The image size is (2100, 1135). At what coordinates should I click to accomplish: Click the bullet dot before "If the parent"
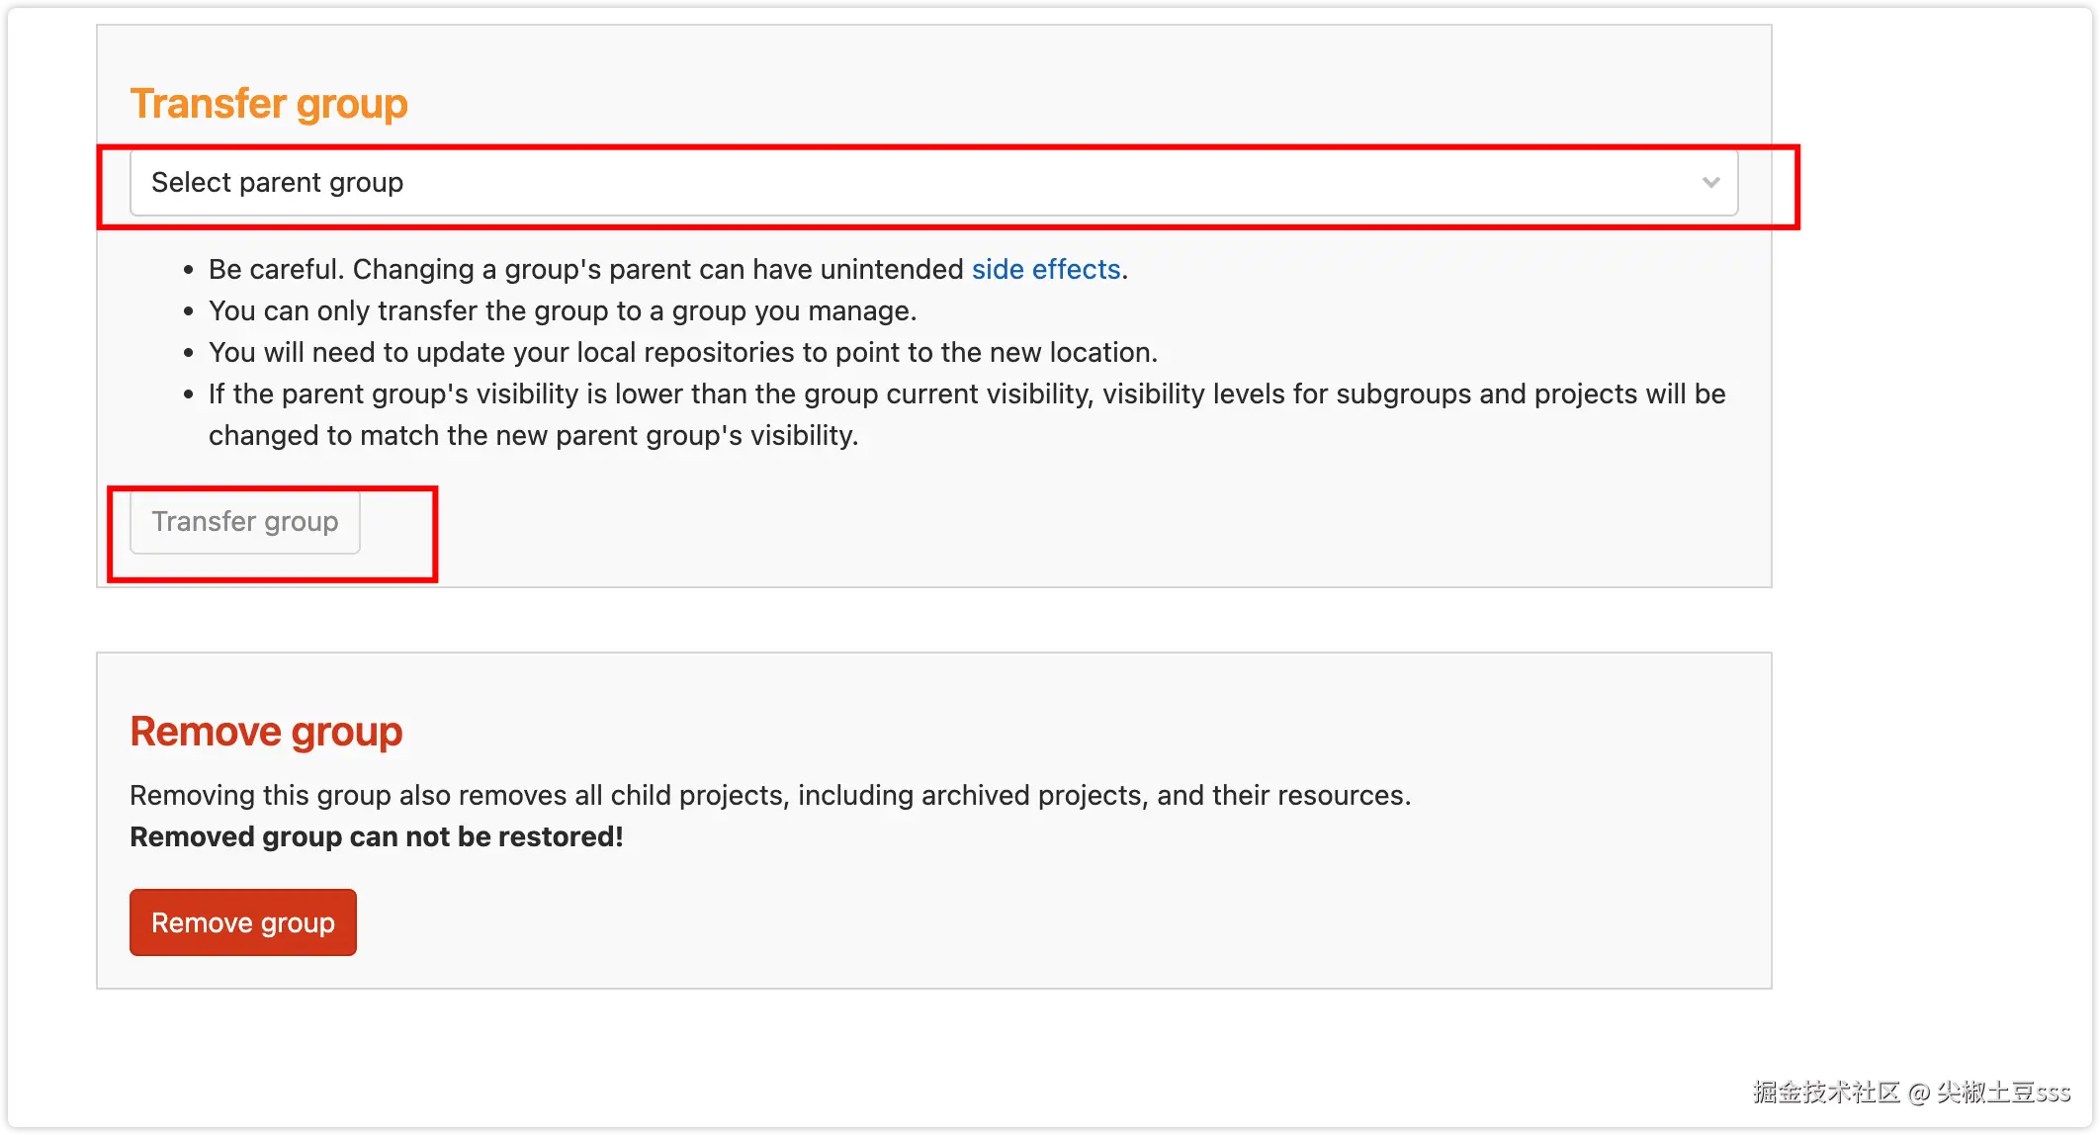pyautogui.click(x=189, y=394)
